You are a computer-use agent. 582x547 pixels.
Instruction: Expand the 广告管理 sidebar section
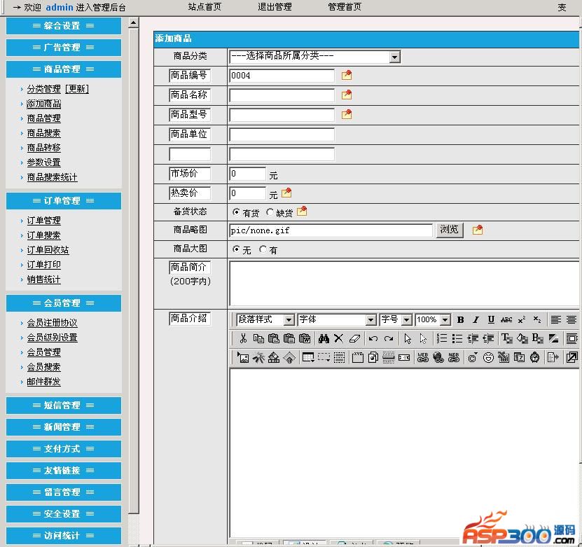[x=64, y=48]
